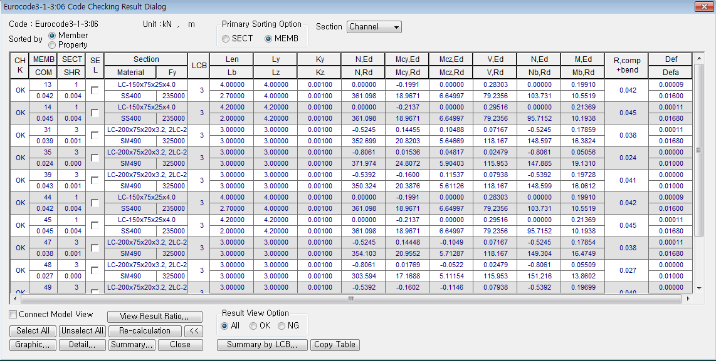Viewport: 716px width, 361px height.
Task: Tick the SEL checkbox for member 48
Action: [95, 270]
